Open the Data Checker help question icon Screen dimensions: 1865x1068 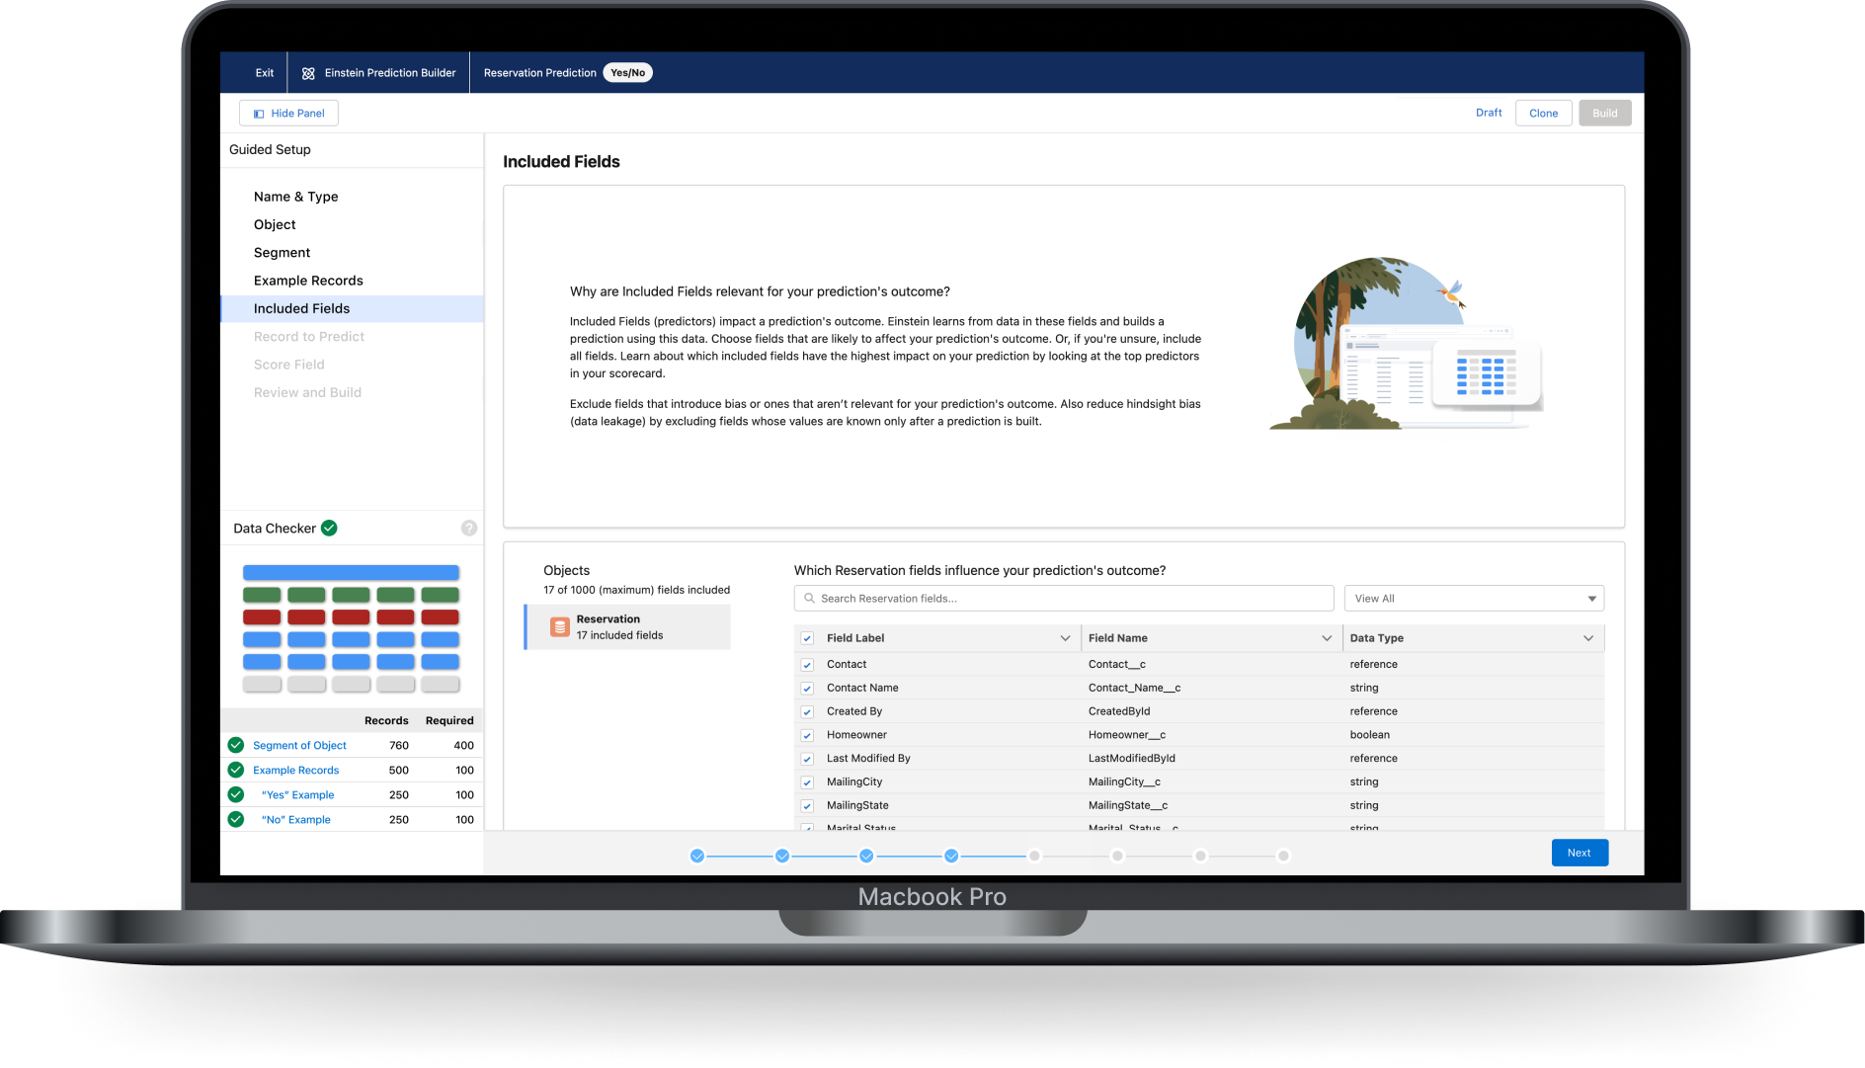pos(469,529)
